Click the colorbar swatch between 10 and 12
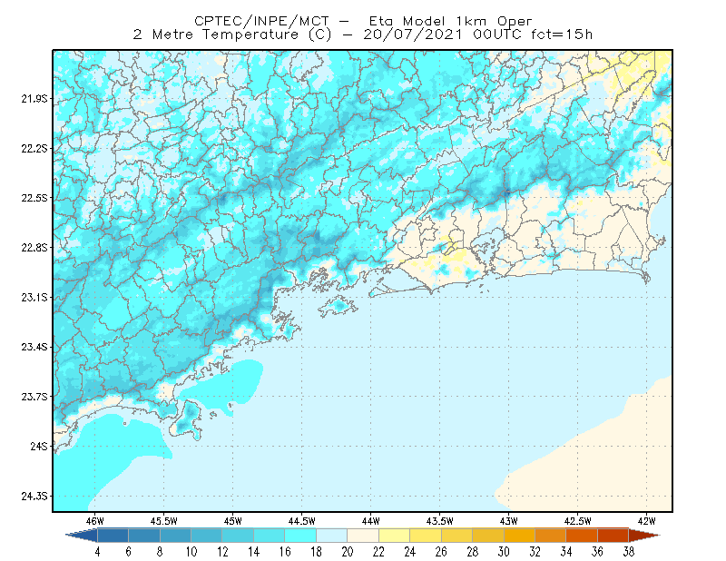 click(x=207, y=535)
